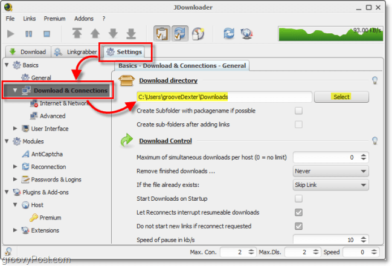Viewport: 392px width, 266px height.
Task: Open If the file already exists dropdown
Action: (x=331, y=185)
